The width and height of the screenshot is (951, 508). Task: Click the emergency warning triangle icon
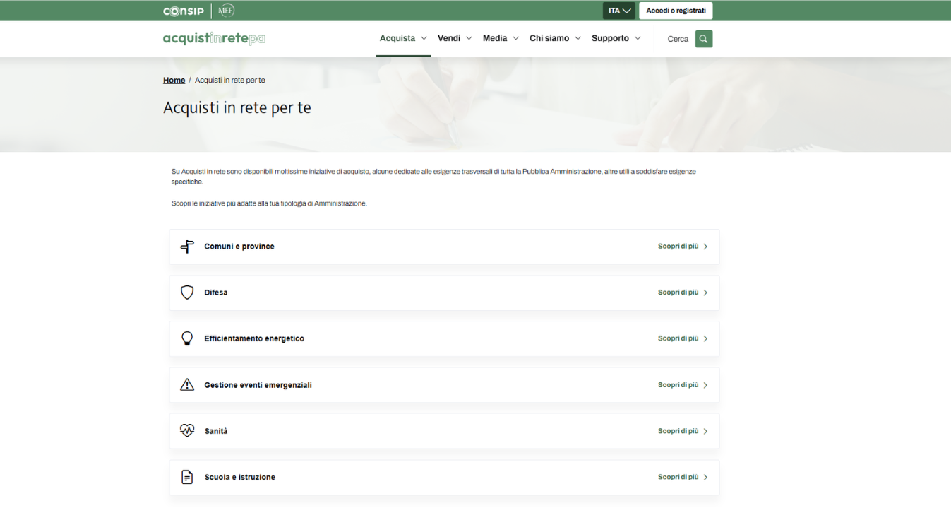click(187, 385)
